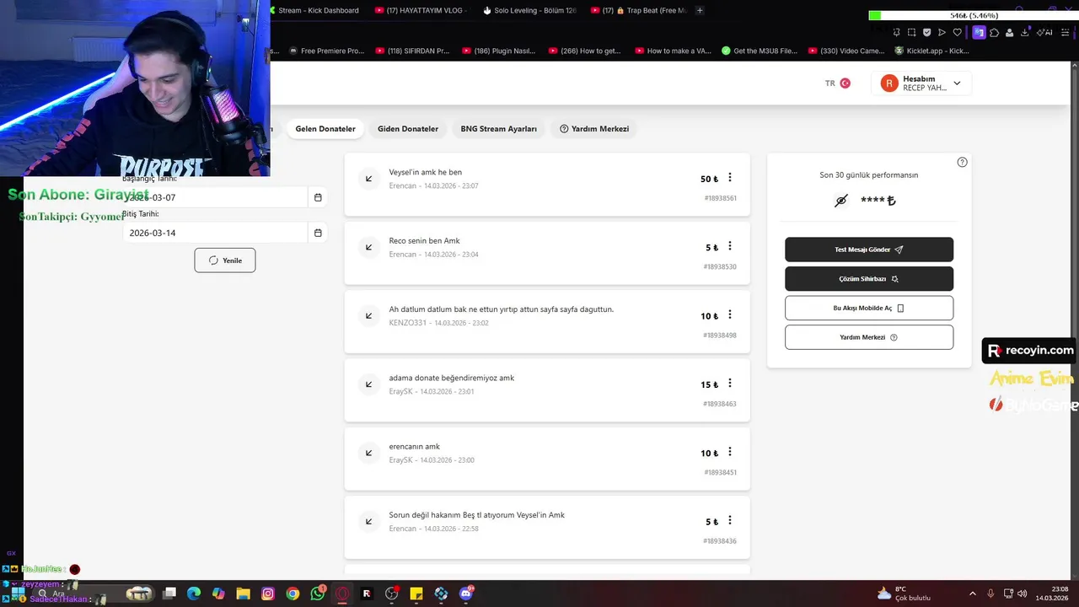1079x607 pixels.
Task: Click Bu Akışı Mobilde Aç button
Action: point(869,308)
